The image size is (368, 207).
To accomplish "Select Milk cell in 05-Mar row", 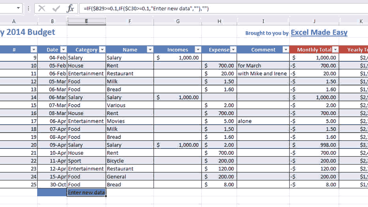I will click(130, 82).
